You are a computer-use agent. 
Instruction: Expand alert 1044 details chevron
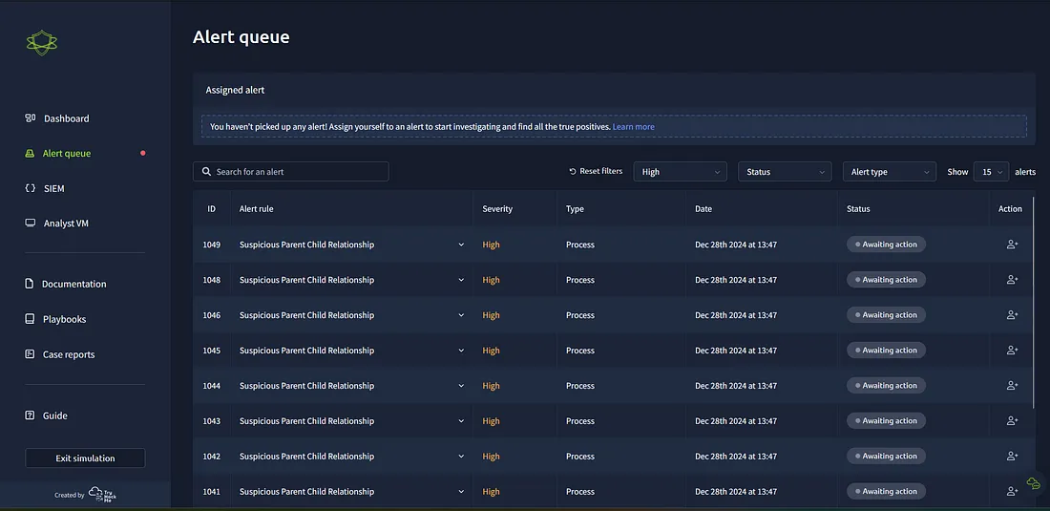(x=461, y=386)
